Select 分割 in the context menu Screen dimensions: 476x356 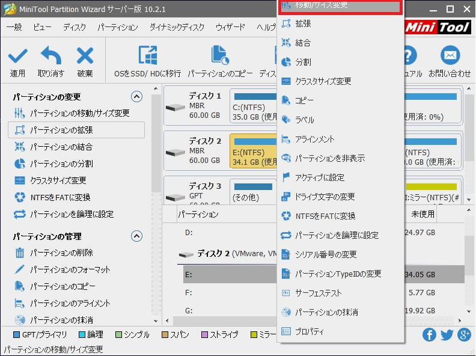tap(303, 62)
